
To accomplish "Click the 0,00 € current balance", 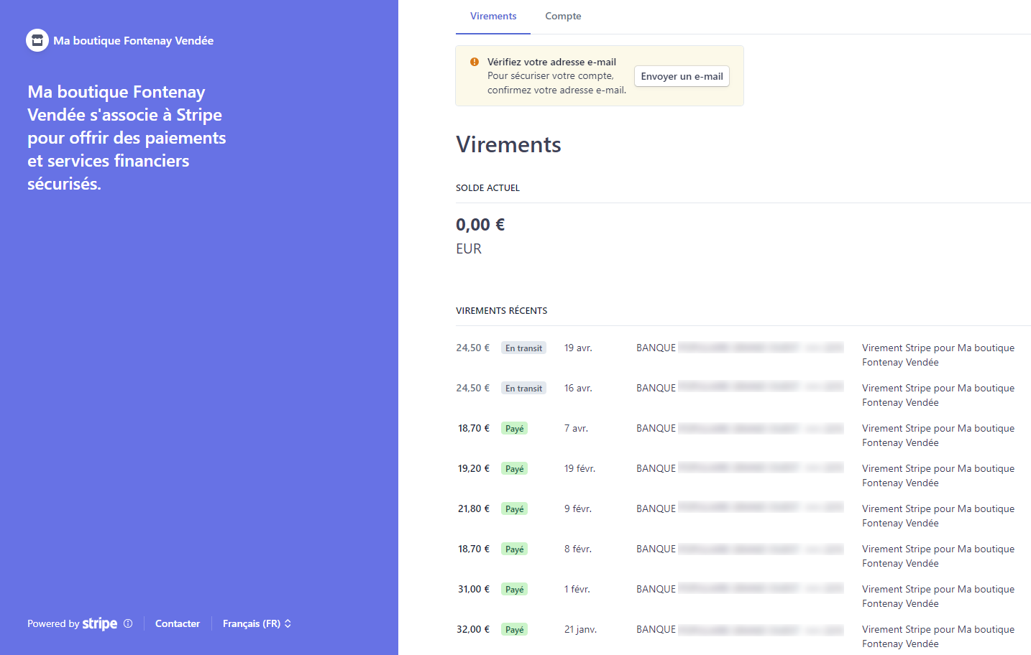I will [x=480, y=225].
